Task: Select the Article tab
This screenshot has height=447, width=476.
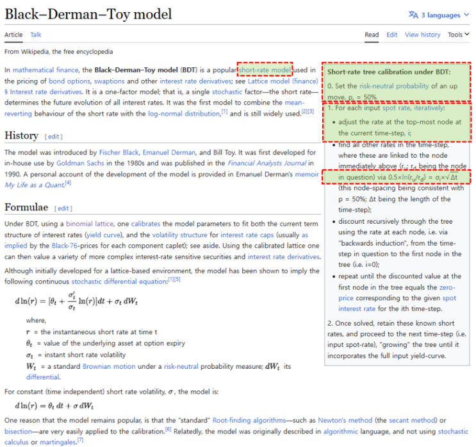Action: (13, 35)
